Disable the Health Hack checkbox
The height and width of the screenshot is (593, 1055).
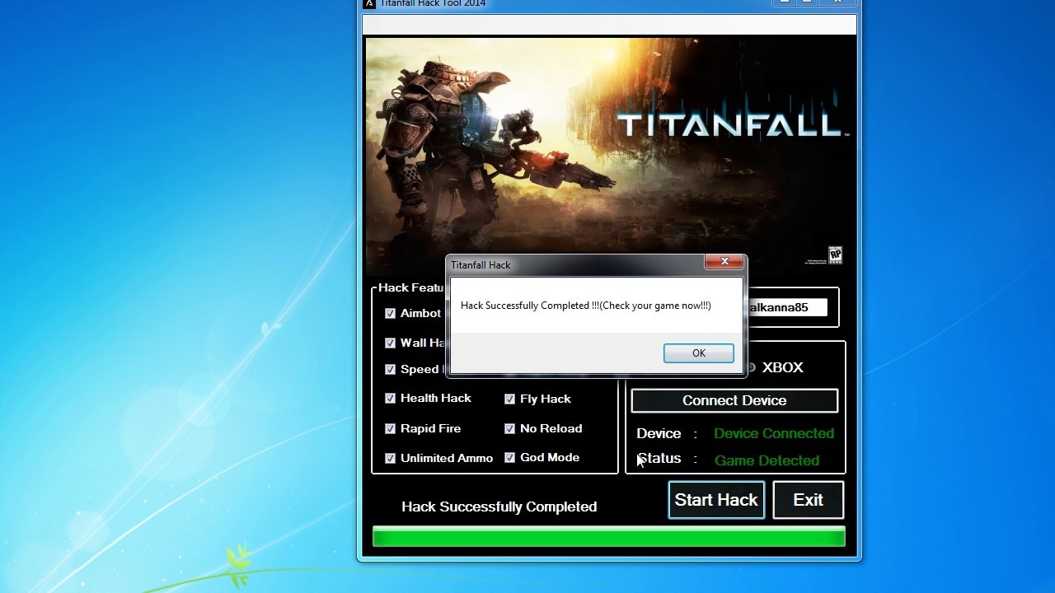point(390,398)
